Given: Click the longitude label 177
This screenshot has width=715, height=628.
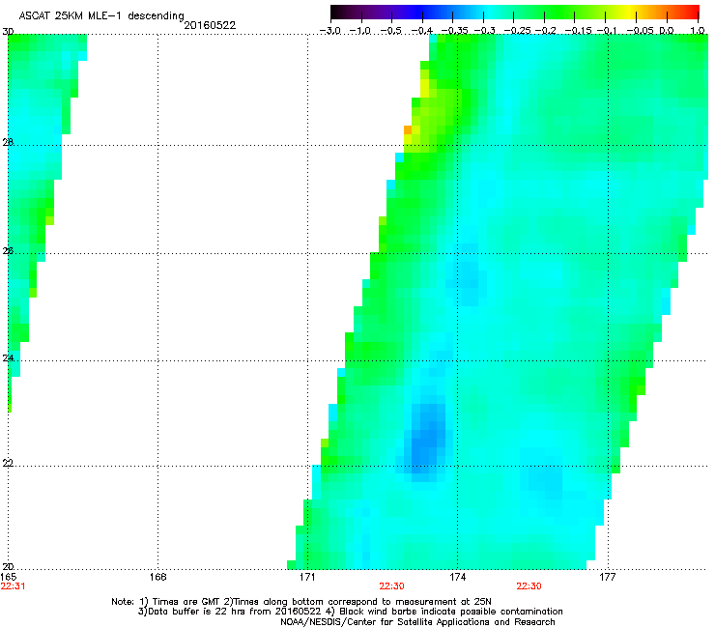Looking at the screenshot, I should 608,577.
